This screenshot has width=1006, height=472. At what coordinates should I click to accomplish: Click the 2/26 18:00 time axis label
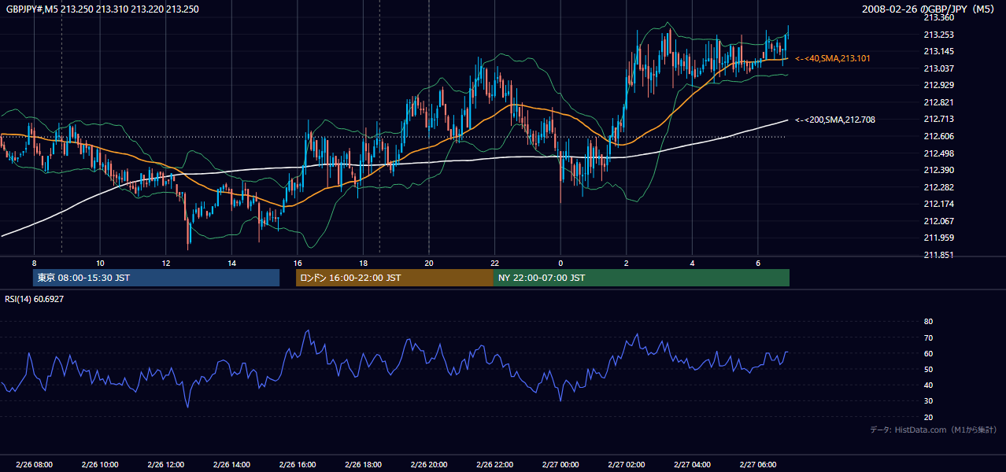[363, 465]
